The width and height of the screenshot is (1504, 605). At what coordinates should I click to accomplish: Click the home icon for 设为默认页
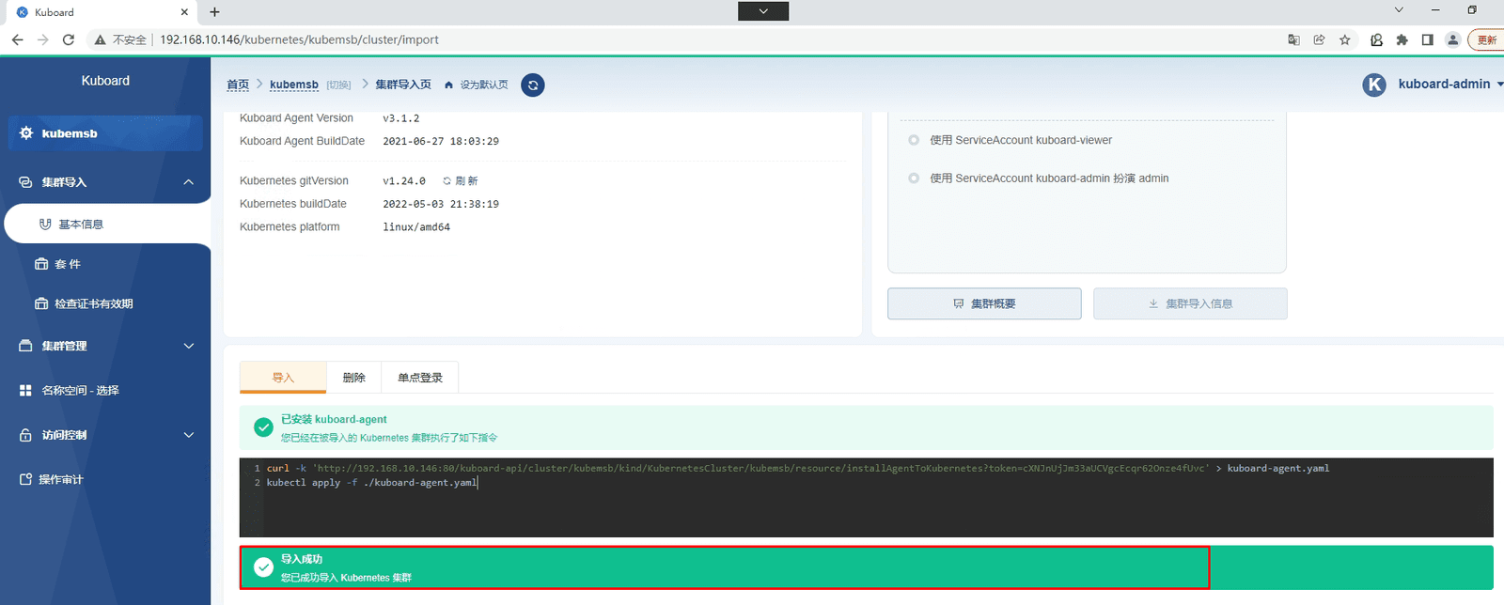pos(449,85)
